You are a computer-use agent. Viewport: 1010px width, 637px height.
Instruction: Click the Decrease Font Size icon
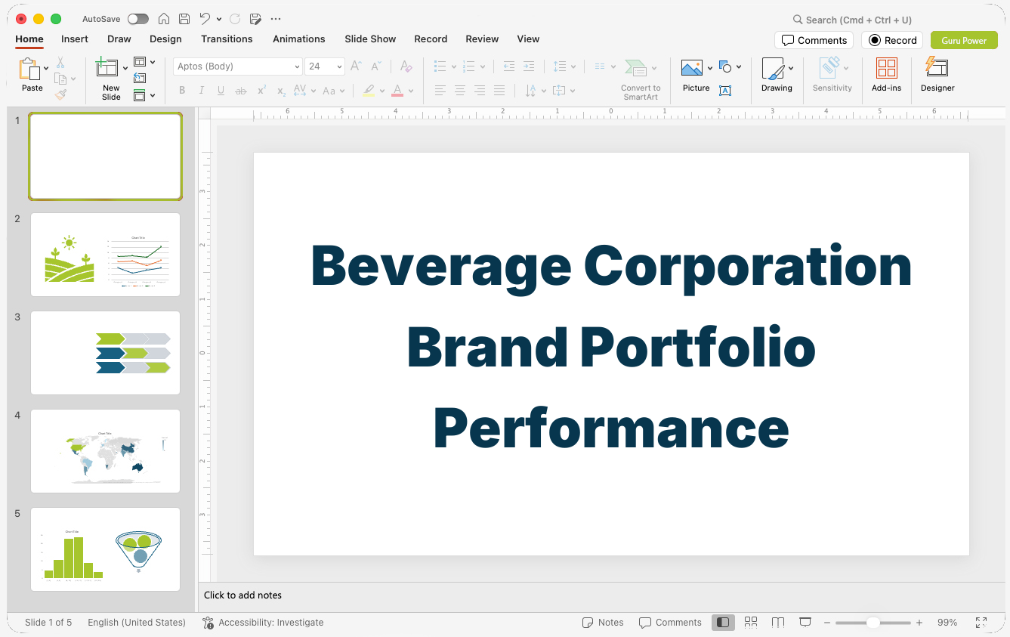(375, 66)
